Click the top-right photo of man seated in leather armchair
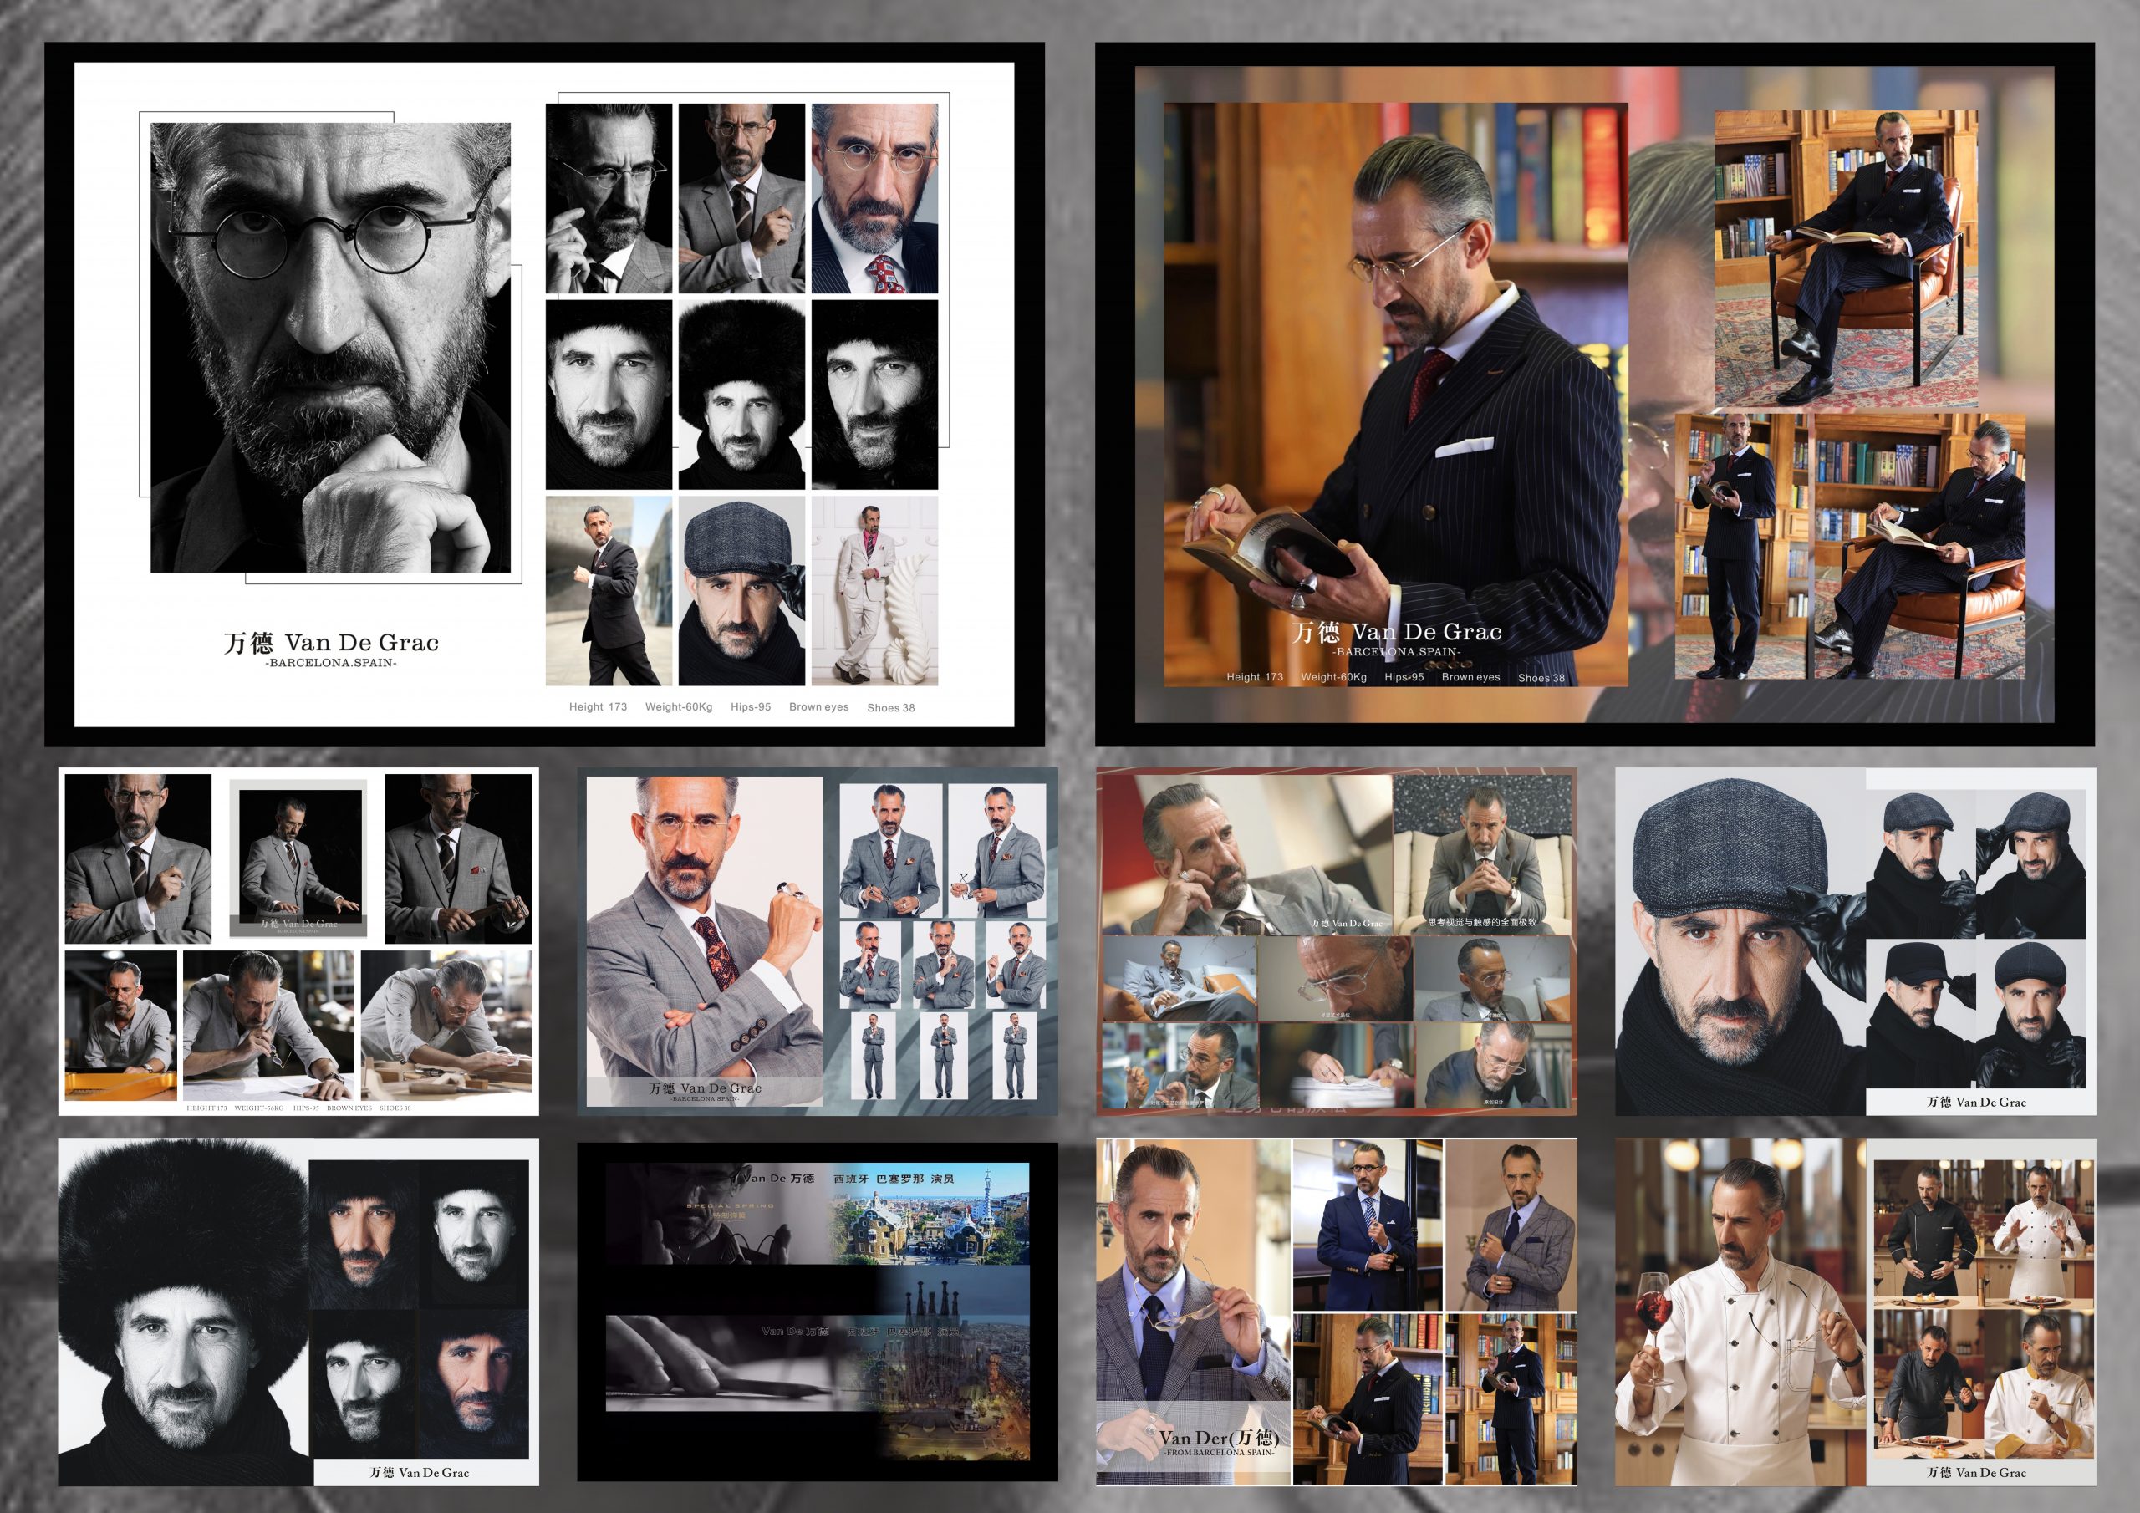Image resolution: width=2140 pixels, height=1513 pixels. point(1846,257)
